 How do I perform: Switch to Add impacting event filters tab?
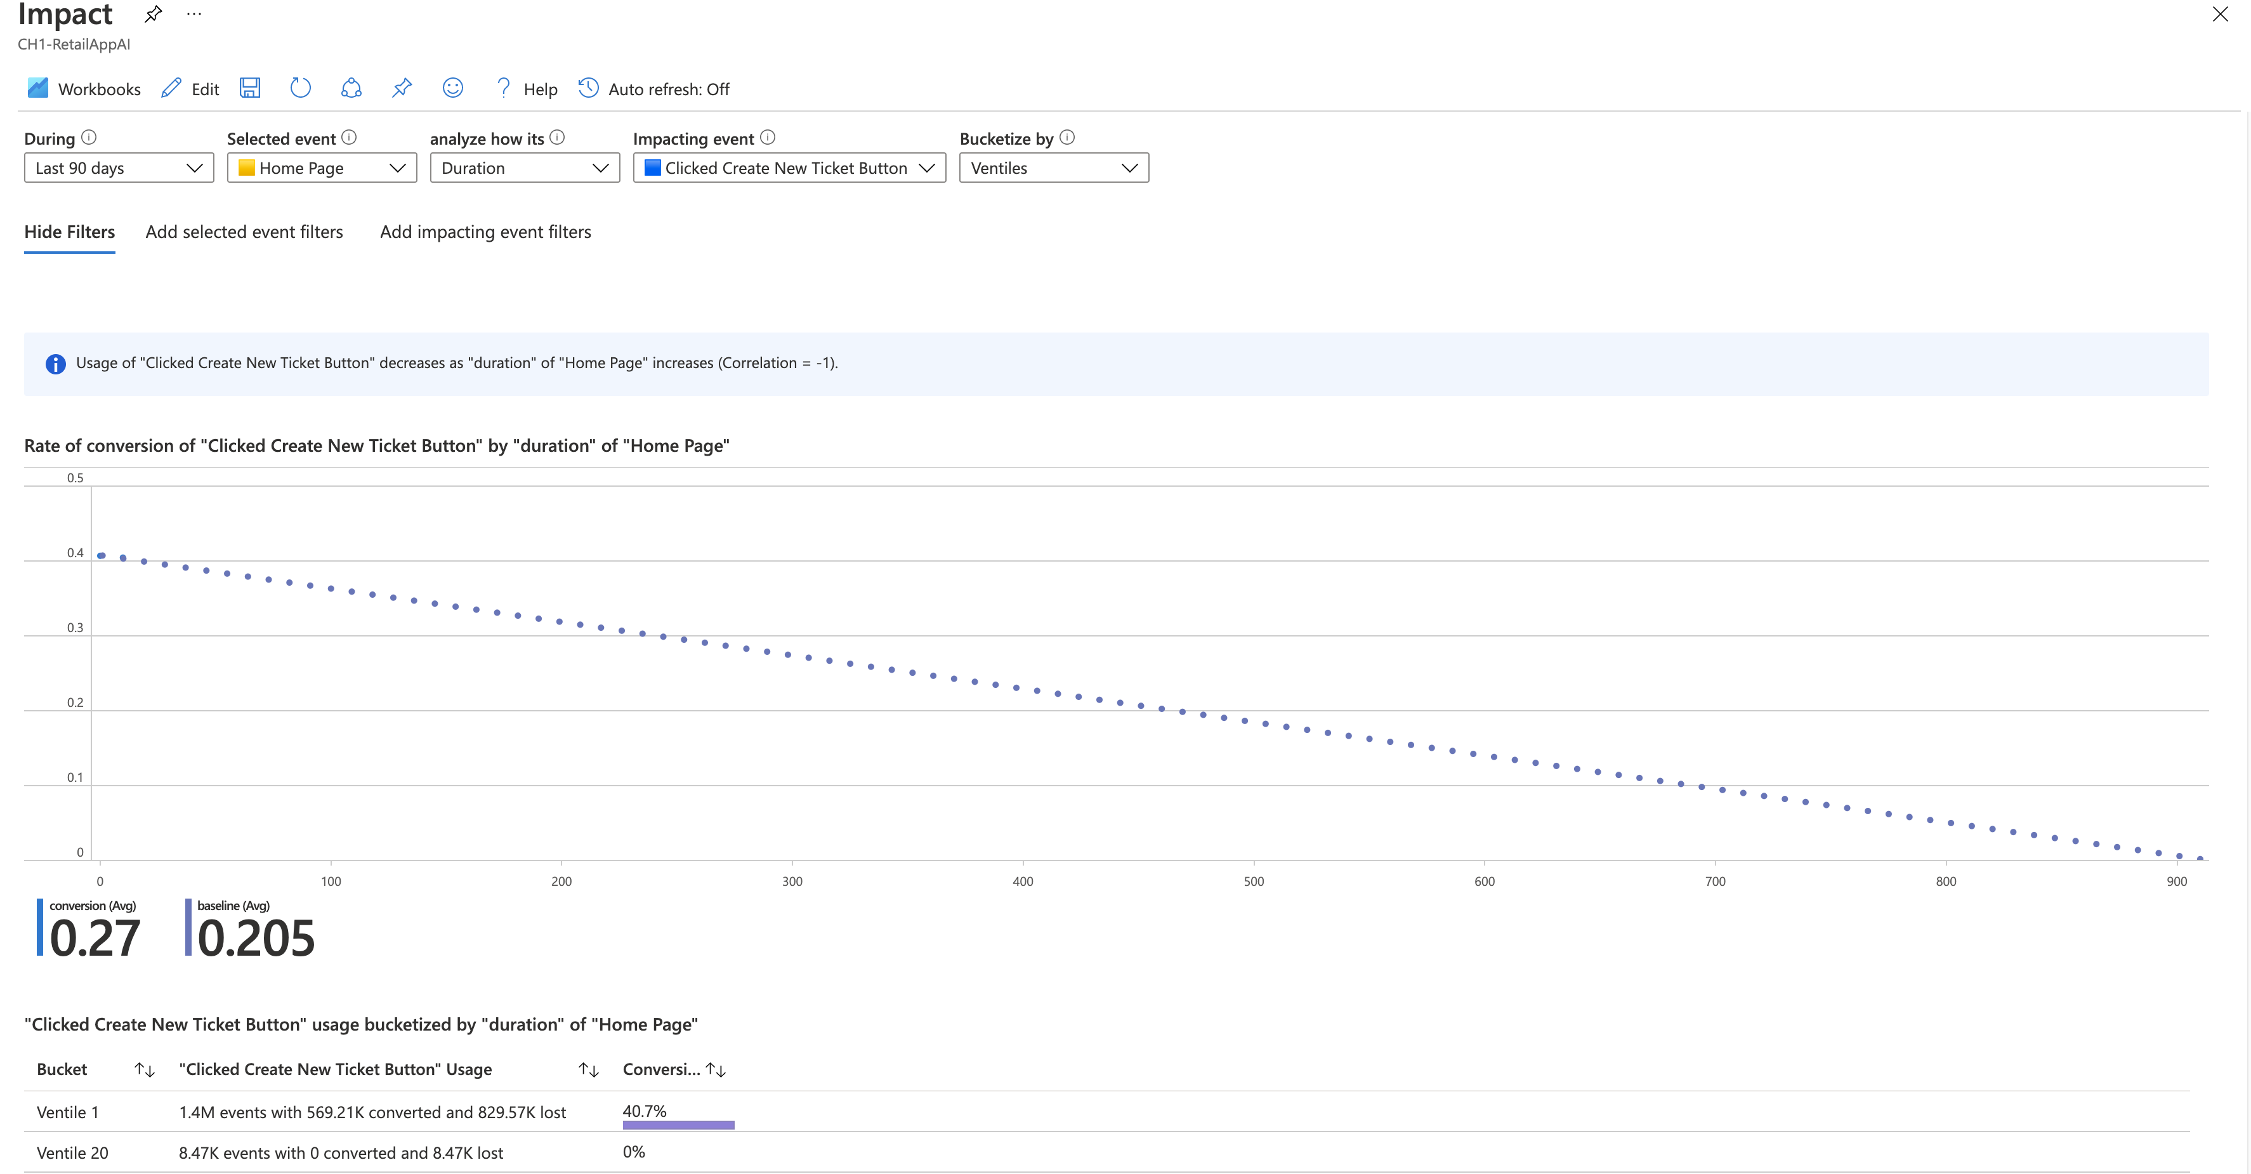tap(485, 232)
